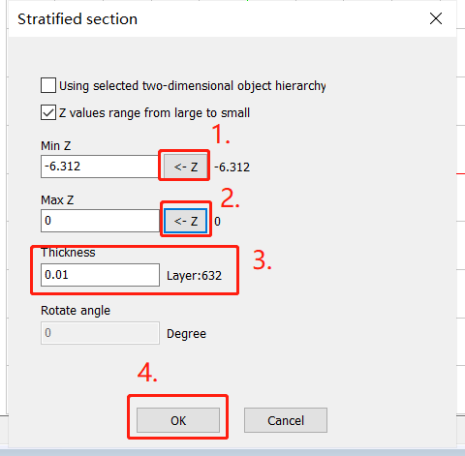
Task: Click the Thickness label text
Action: (68, 253)
